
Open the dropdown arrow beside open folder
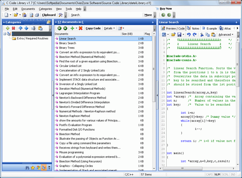[20, 15]
